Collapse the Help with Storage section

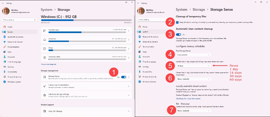pyautogui.click(x=129, y=111)
